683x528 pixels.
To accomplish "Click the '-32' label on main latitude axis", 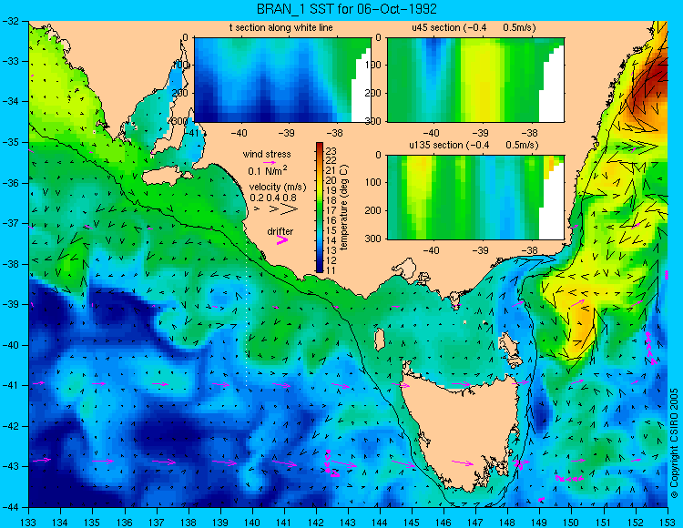I will tap(10, 21).
